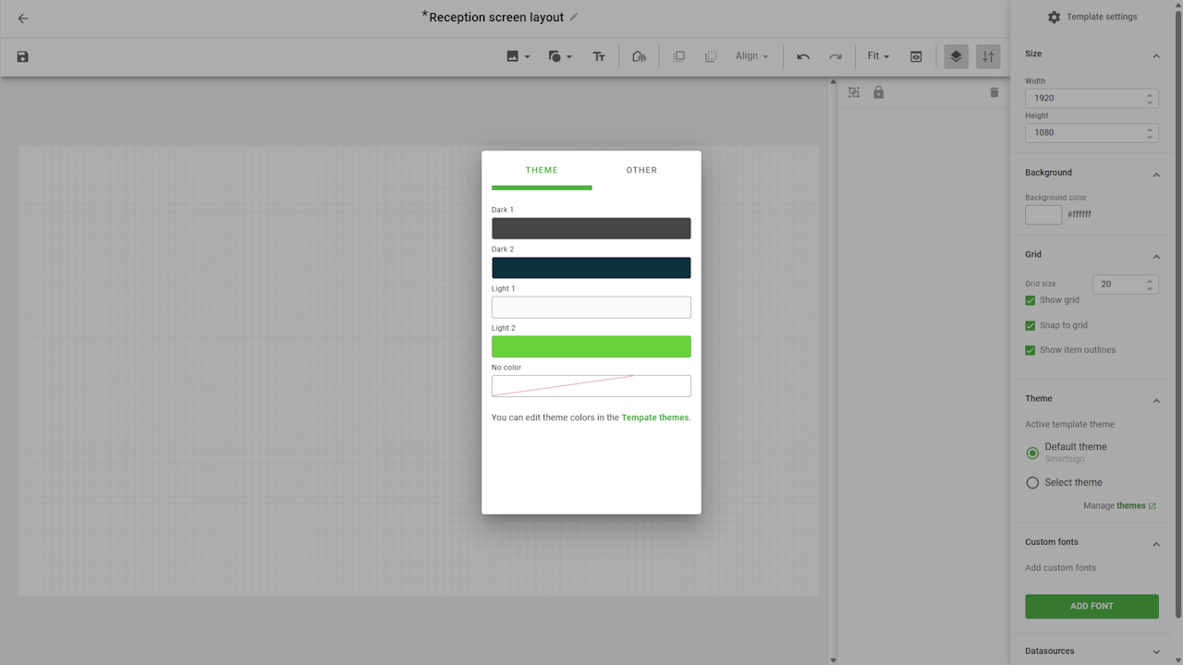Click the Add Font button
The image size is (1183, 665).
tap(1092, 606)
